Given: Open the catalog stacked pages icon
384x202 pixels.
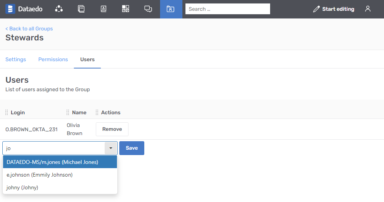Looking at the screenshot, I should [81, 9].
